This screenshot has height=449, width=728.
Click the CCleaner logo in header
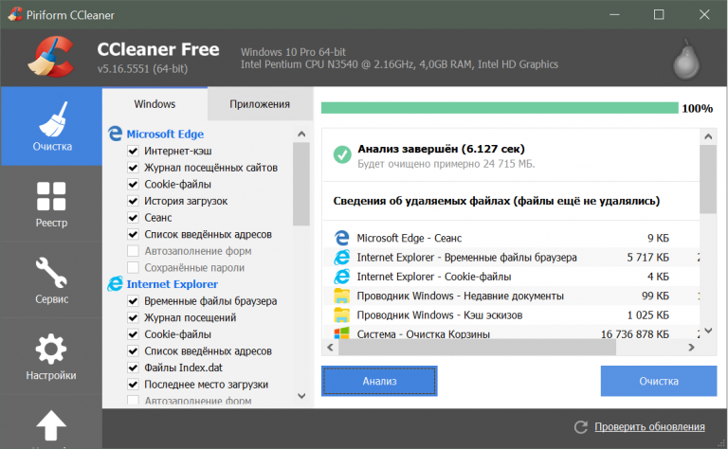click(x=51, y=57)
